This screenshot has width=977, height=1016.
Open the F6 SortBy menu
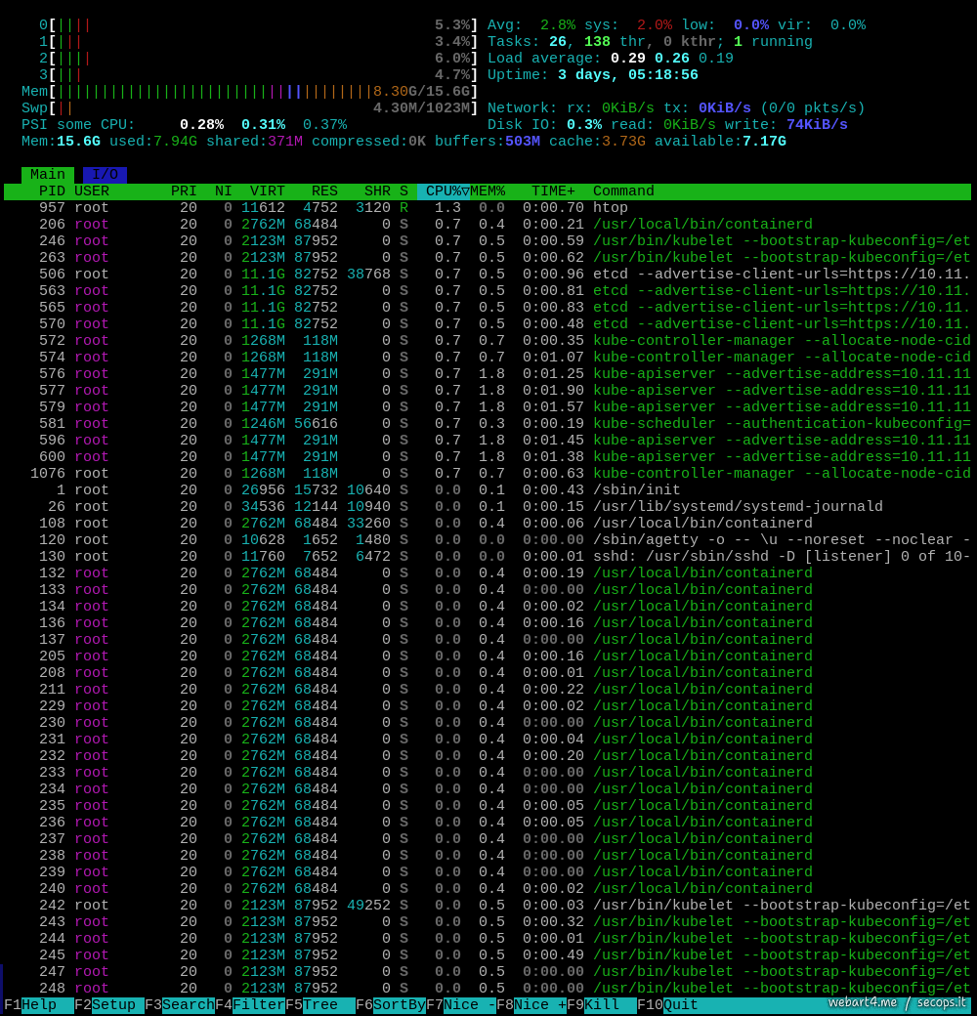pyautogui.click(x=390, y=1005)
